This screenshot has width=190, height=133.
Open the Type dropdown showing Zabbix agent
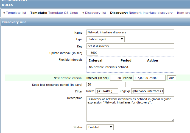pyautogui.click(x=105, y=39)
